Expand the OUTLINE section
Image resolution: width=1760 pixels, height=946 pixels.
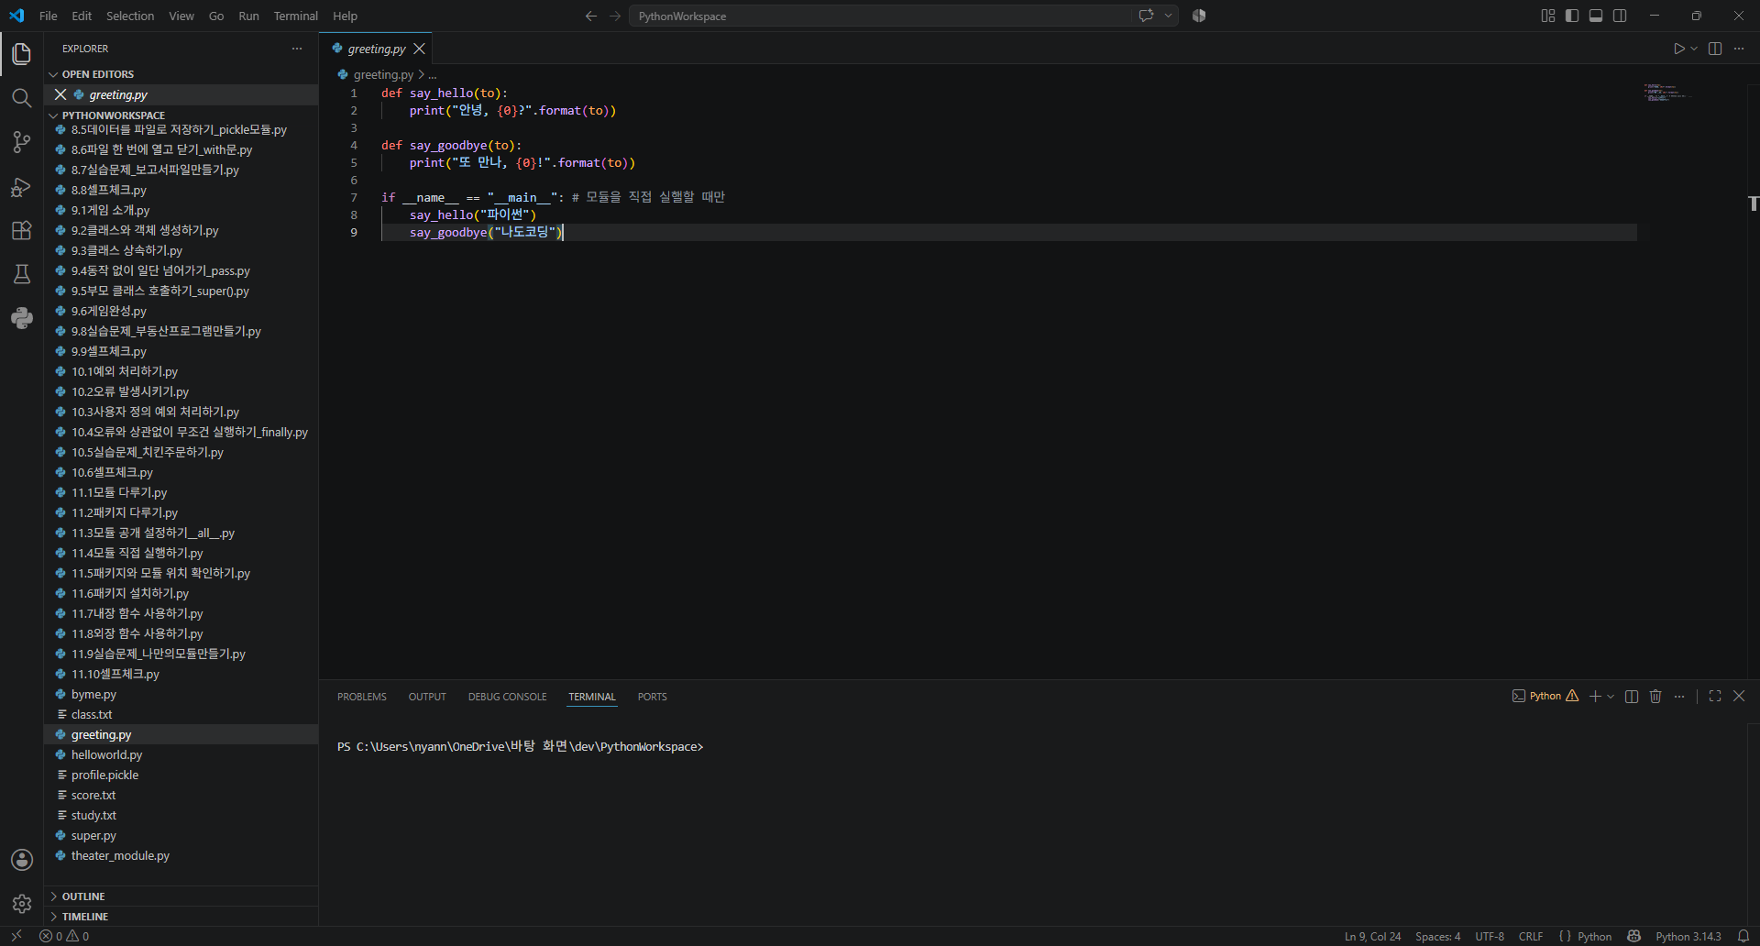pyautogui.click(x=83, y=896)
